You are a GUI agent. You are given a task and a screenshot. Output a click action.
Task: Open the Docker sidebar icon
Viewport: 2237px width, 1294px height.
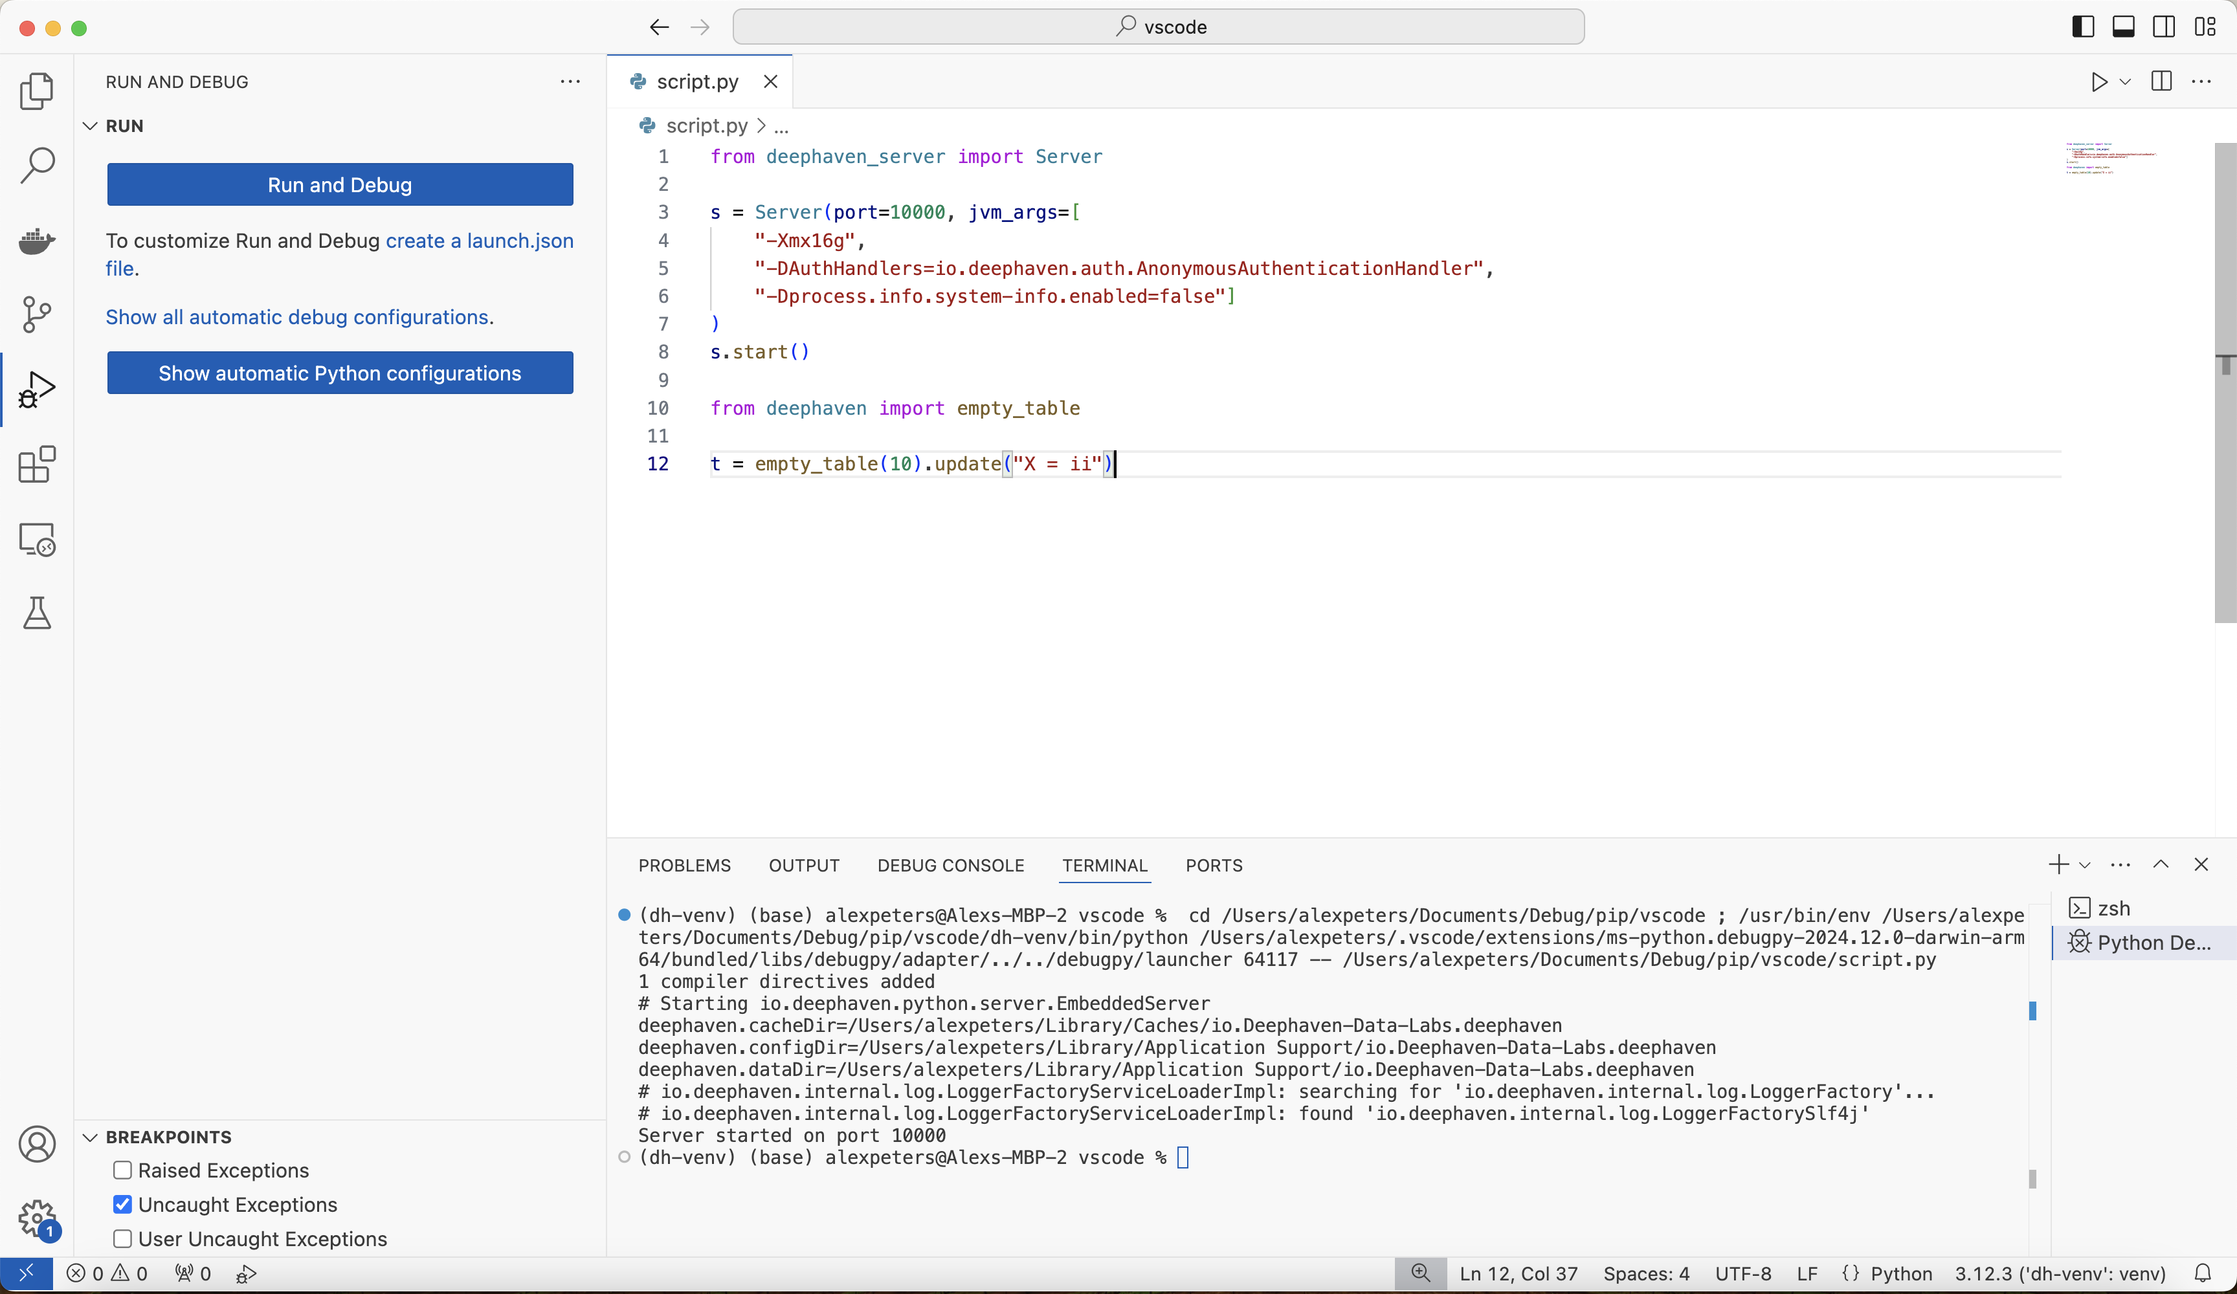tap(36, 239)
